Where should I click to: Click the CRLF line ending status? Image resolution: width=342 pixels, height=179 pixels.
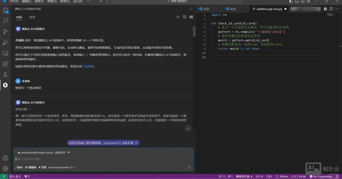(269, 176)
